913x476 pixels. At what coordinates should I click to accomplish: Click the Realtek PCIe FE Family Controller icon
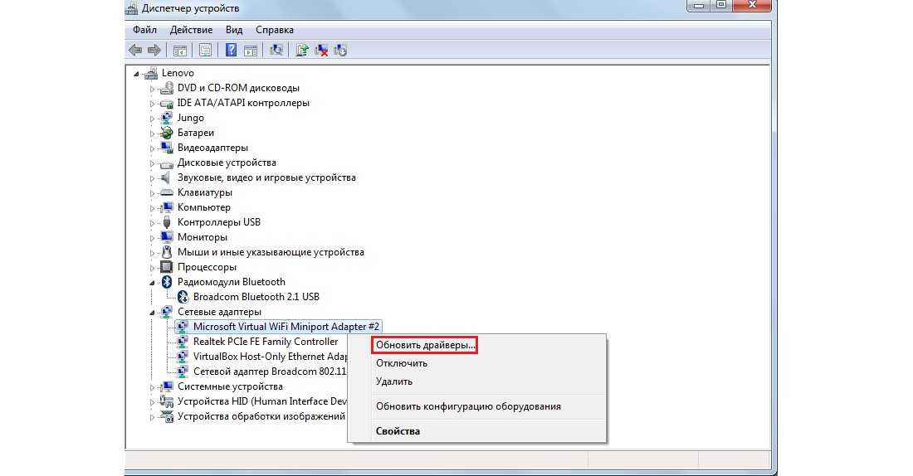(183, 342)
